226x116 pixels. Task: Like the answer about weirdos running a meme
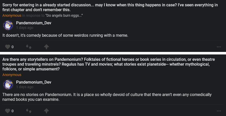tap(8, 47)
